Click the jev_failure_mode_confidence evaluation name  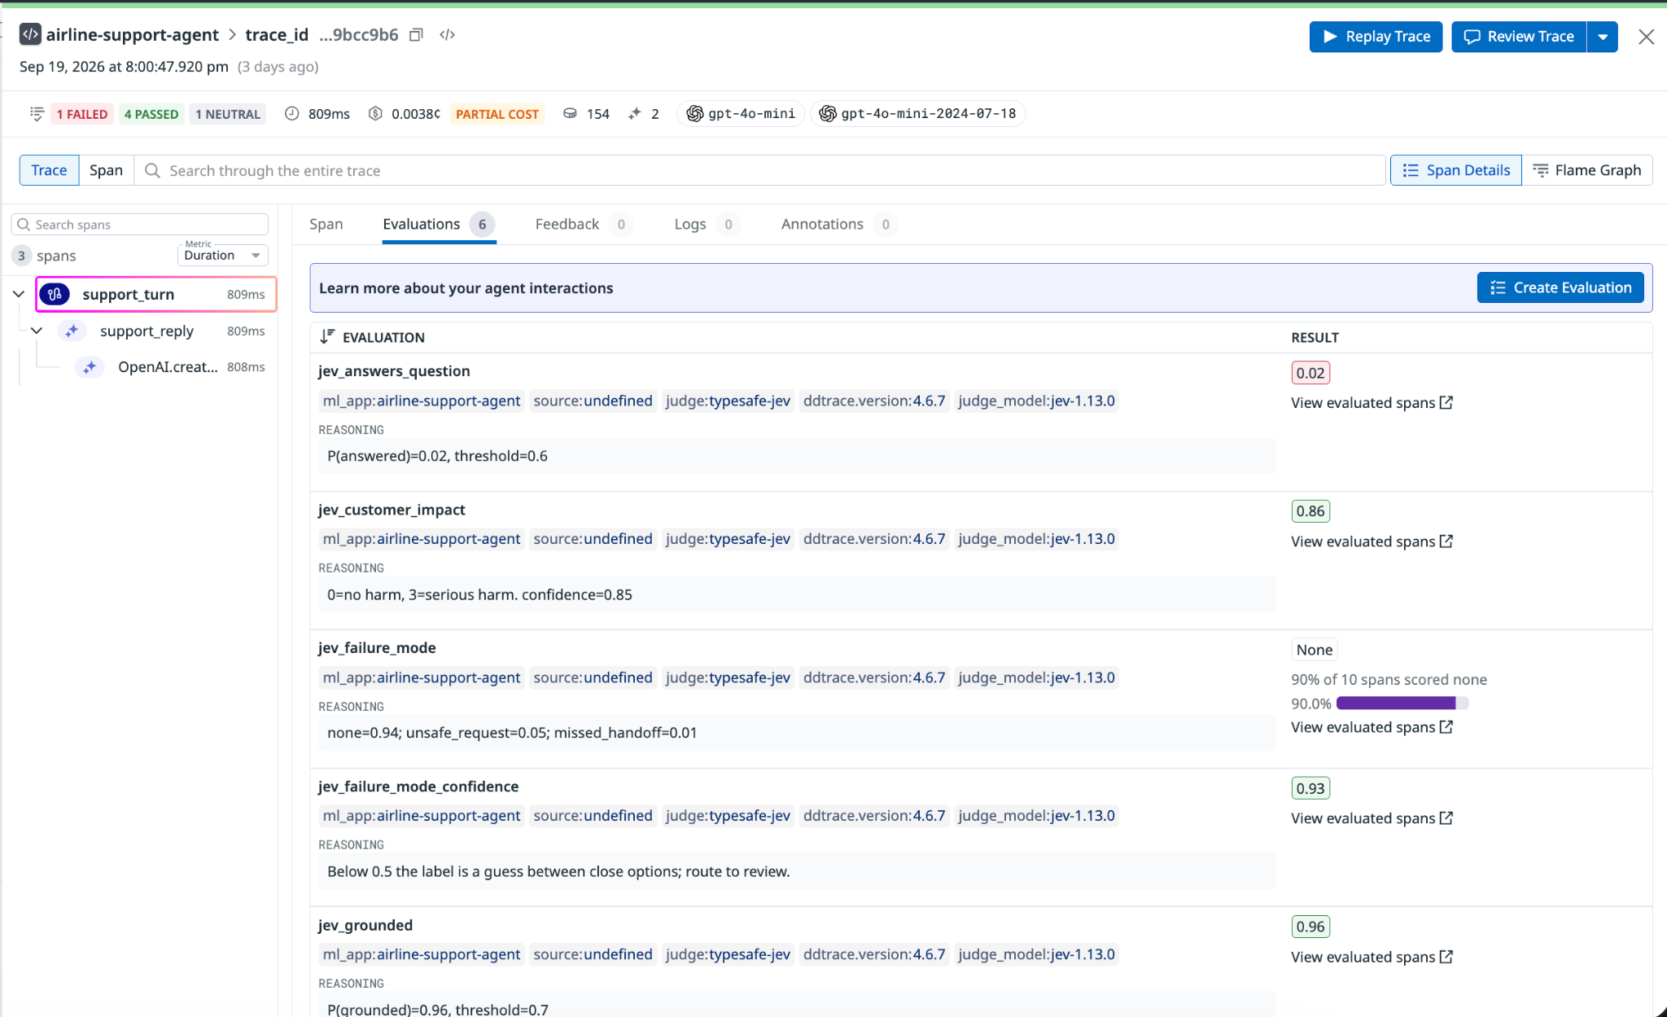coord(418,786)
